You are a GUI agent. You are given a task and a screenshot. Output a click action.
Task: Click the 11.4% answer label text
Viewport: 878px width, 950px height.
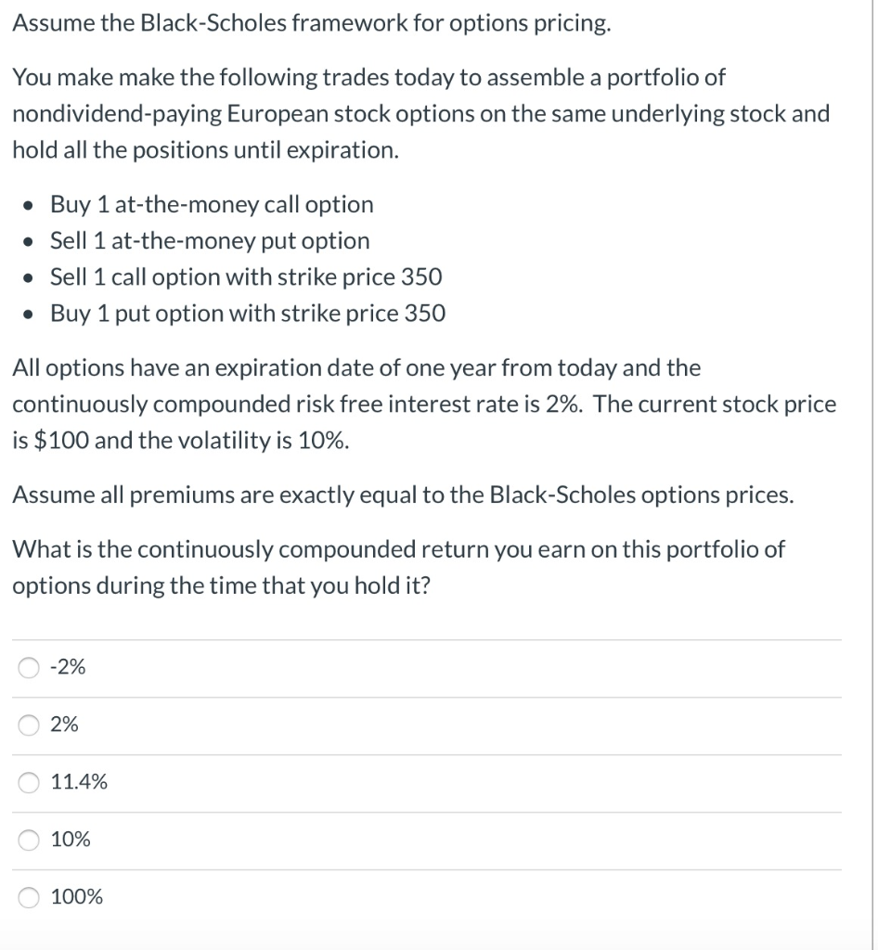pyautogui.click(x=78, y=782)
